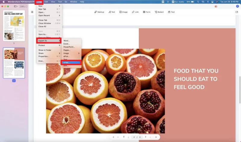241x142 pixels.
Task: Export to ePub...
Action: pyautogui.click(x=71, y=56)
